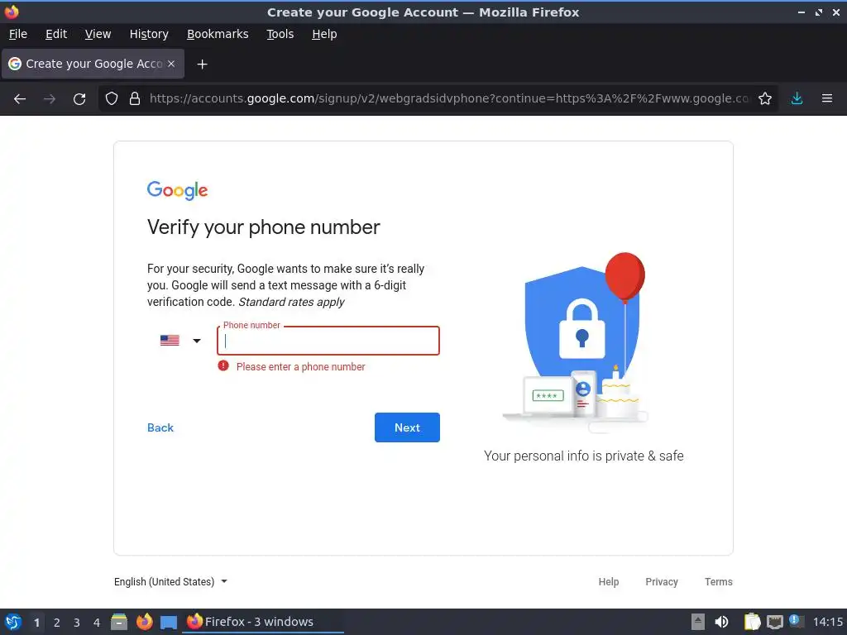
Task: Open the Tools menu
Action: pyautogui.click(x=280, y=34)
